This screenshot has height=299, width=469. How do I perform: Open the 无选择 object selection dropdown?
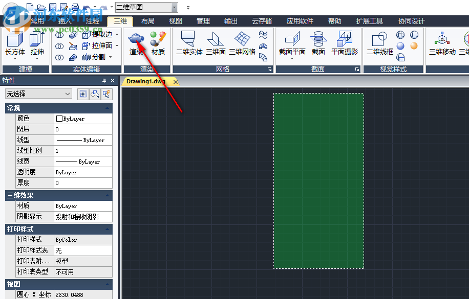click(38, 94)
